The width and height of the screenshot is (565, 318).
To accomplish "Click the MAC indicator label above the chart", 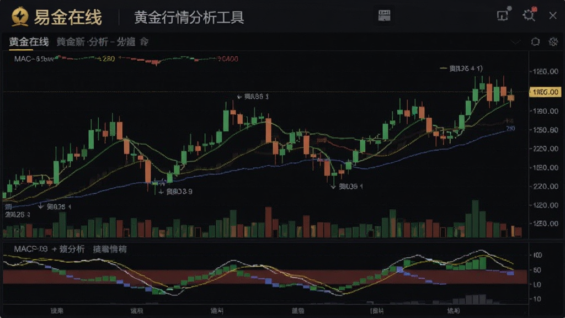I will click(x=34, y=59).
